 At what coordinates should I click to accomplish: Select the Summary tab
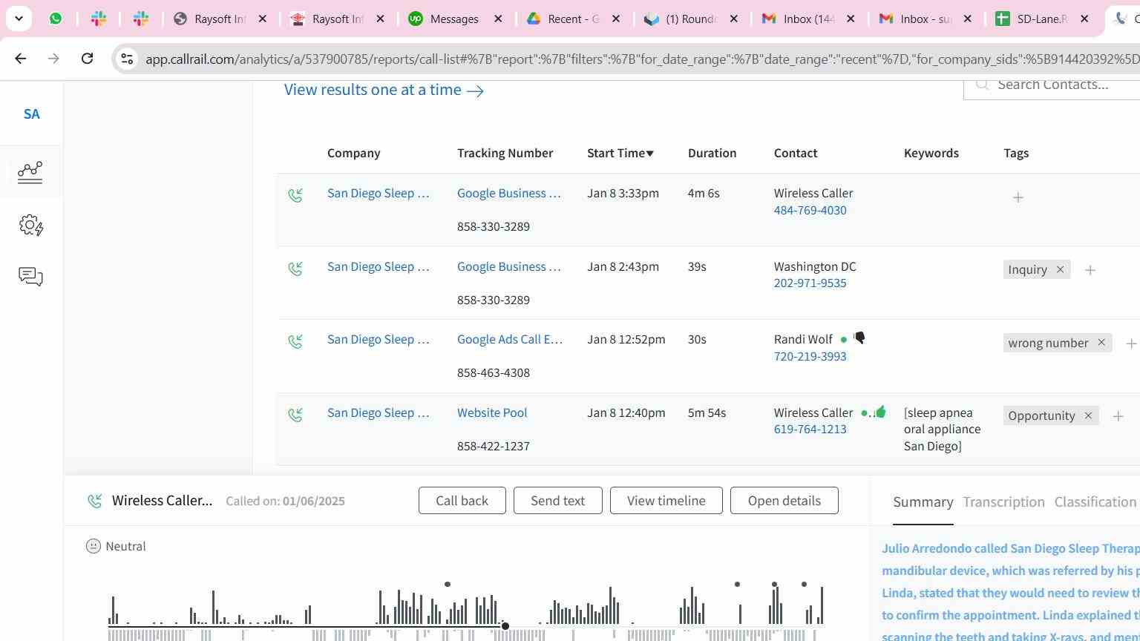tap(923, 502)
